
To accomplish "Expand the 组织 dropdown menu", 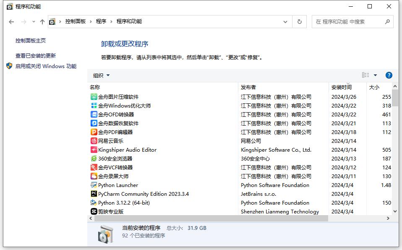I will 101,76.
